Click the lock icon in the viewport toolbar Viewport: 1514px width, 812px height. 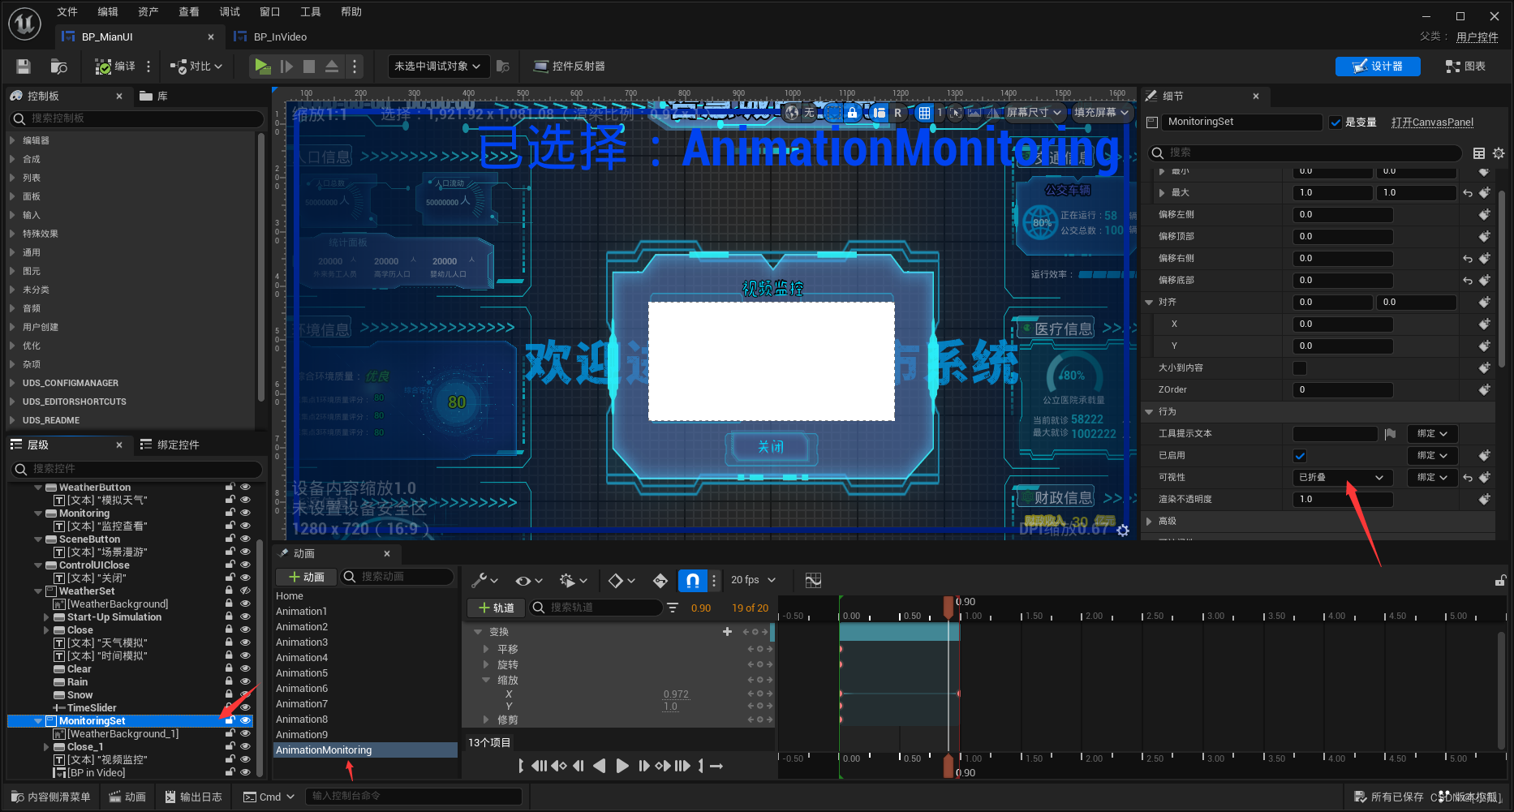pos(852,113)
